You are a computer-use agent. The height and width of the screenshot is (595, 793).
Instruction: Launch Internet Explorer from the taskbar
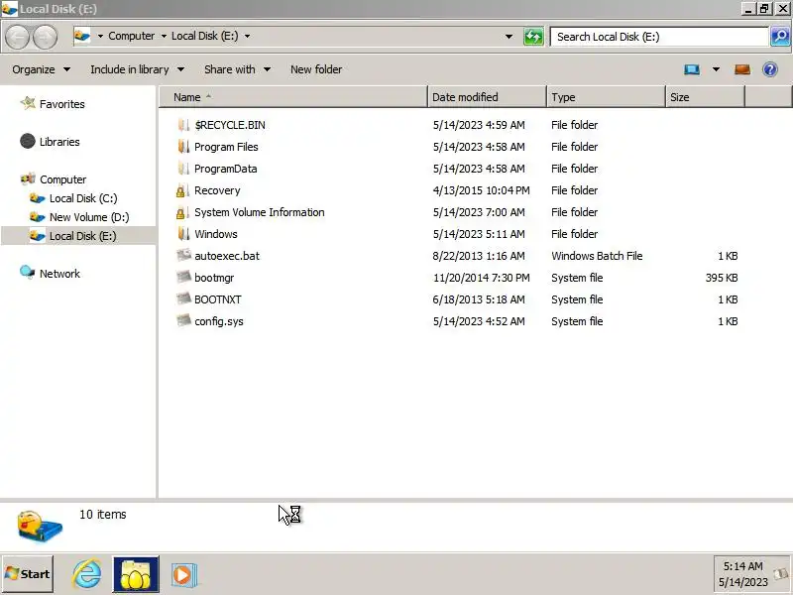[86, 574]
